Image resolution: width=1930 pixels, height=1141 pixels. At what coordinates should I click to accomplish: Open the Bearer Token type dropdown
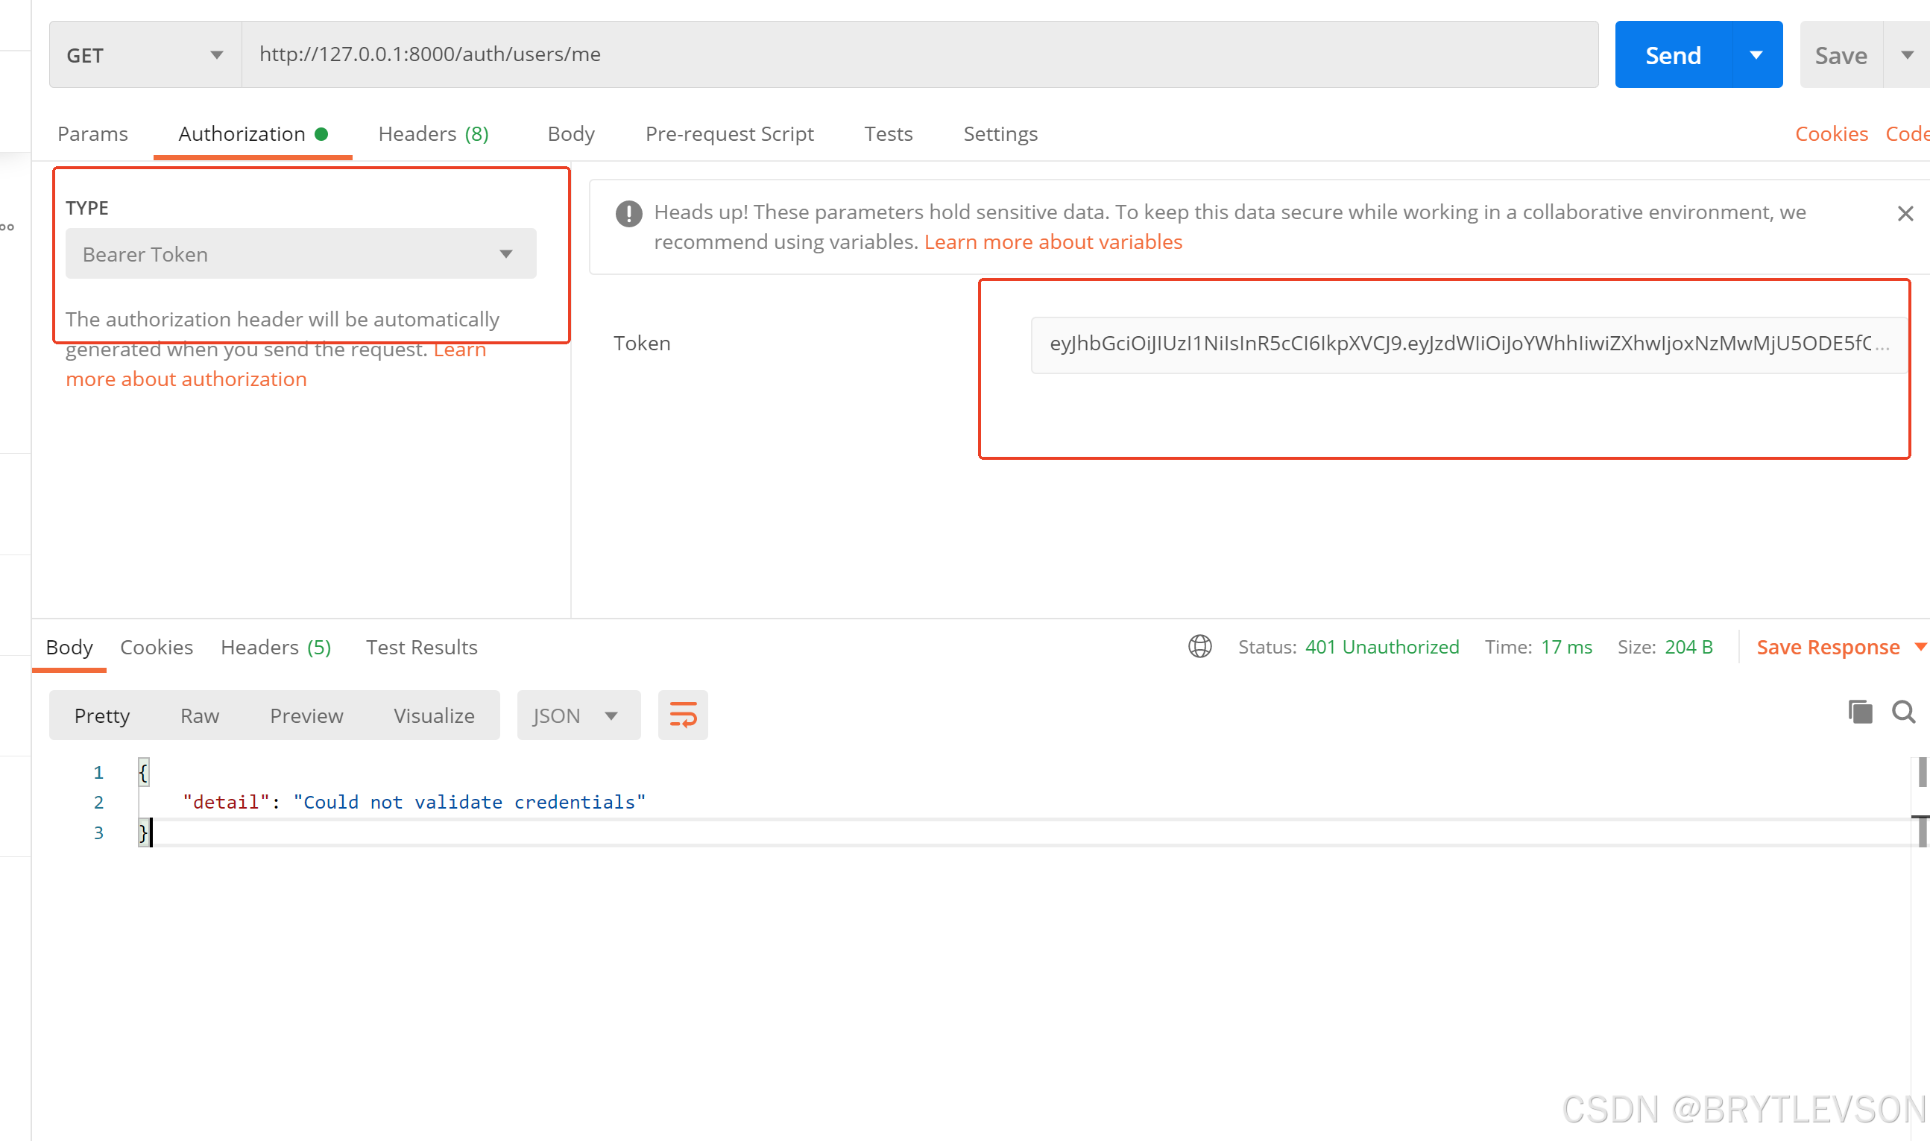[x=300, y=253]
